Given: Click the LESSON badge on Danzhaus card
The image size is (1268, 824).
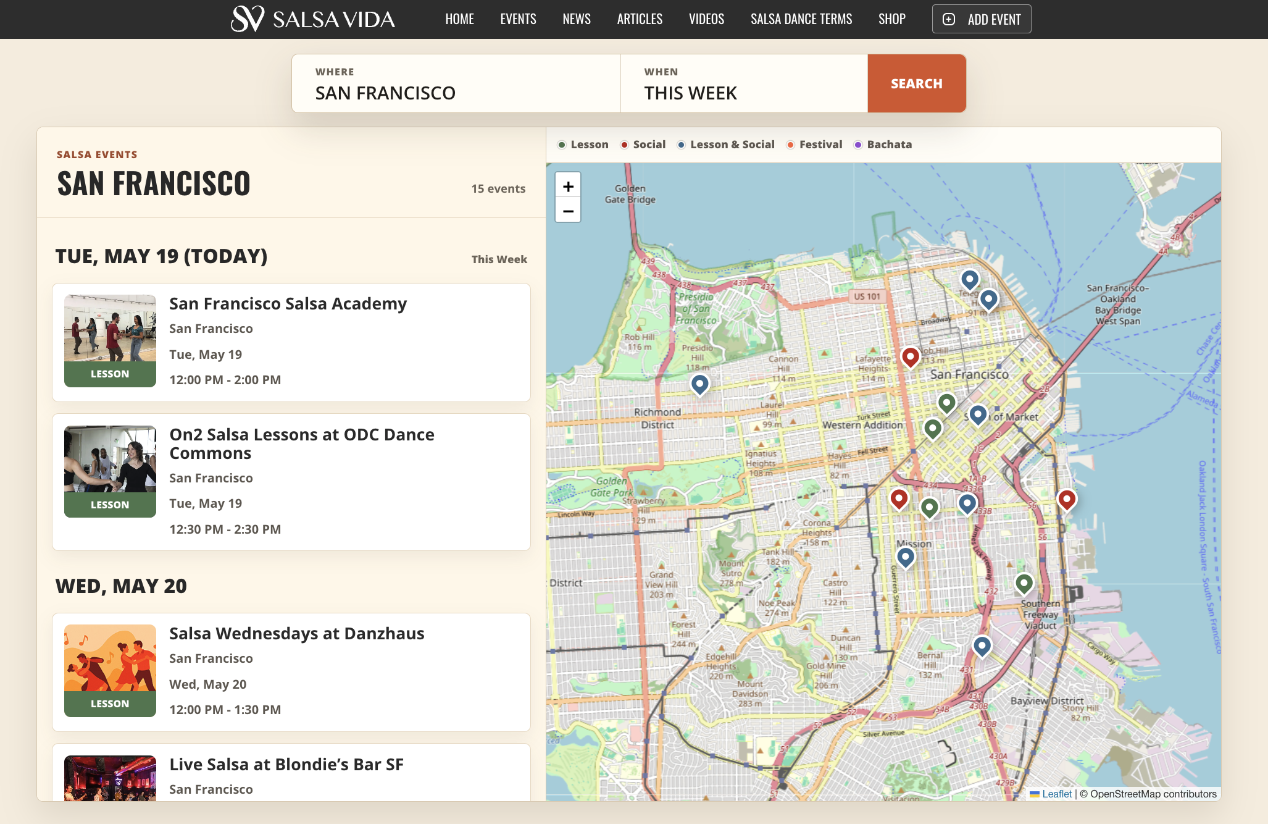Looking at the screenshot, I should [110, 704].
